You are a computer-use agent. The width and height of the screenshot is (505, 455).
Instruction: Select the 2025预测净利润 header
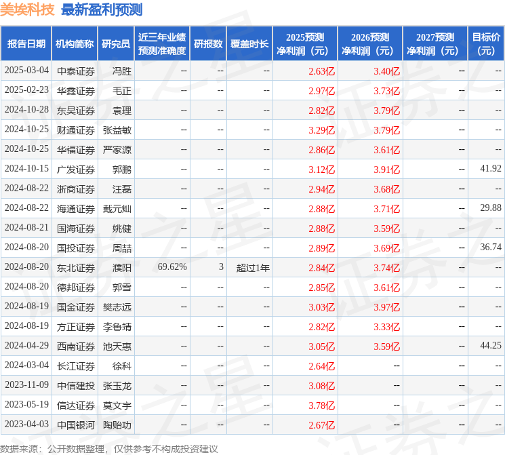coord(305,44)
